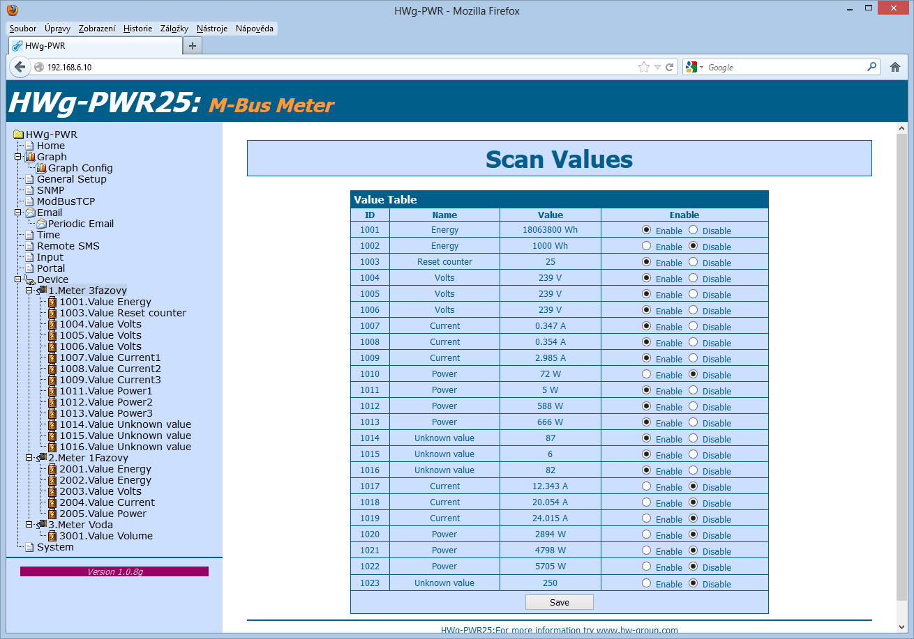Open the SNMP settings link

click(50, 190)
